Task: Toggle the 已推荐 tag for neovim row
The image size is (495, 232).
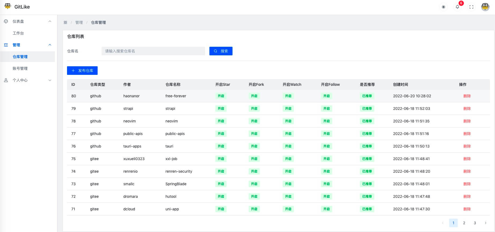Action: pyautogui.click(x=367, y=121)
